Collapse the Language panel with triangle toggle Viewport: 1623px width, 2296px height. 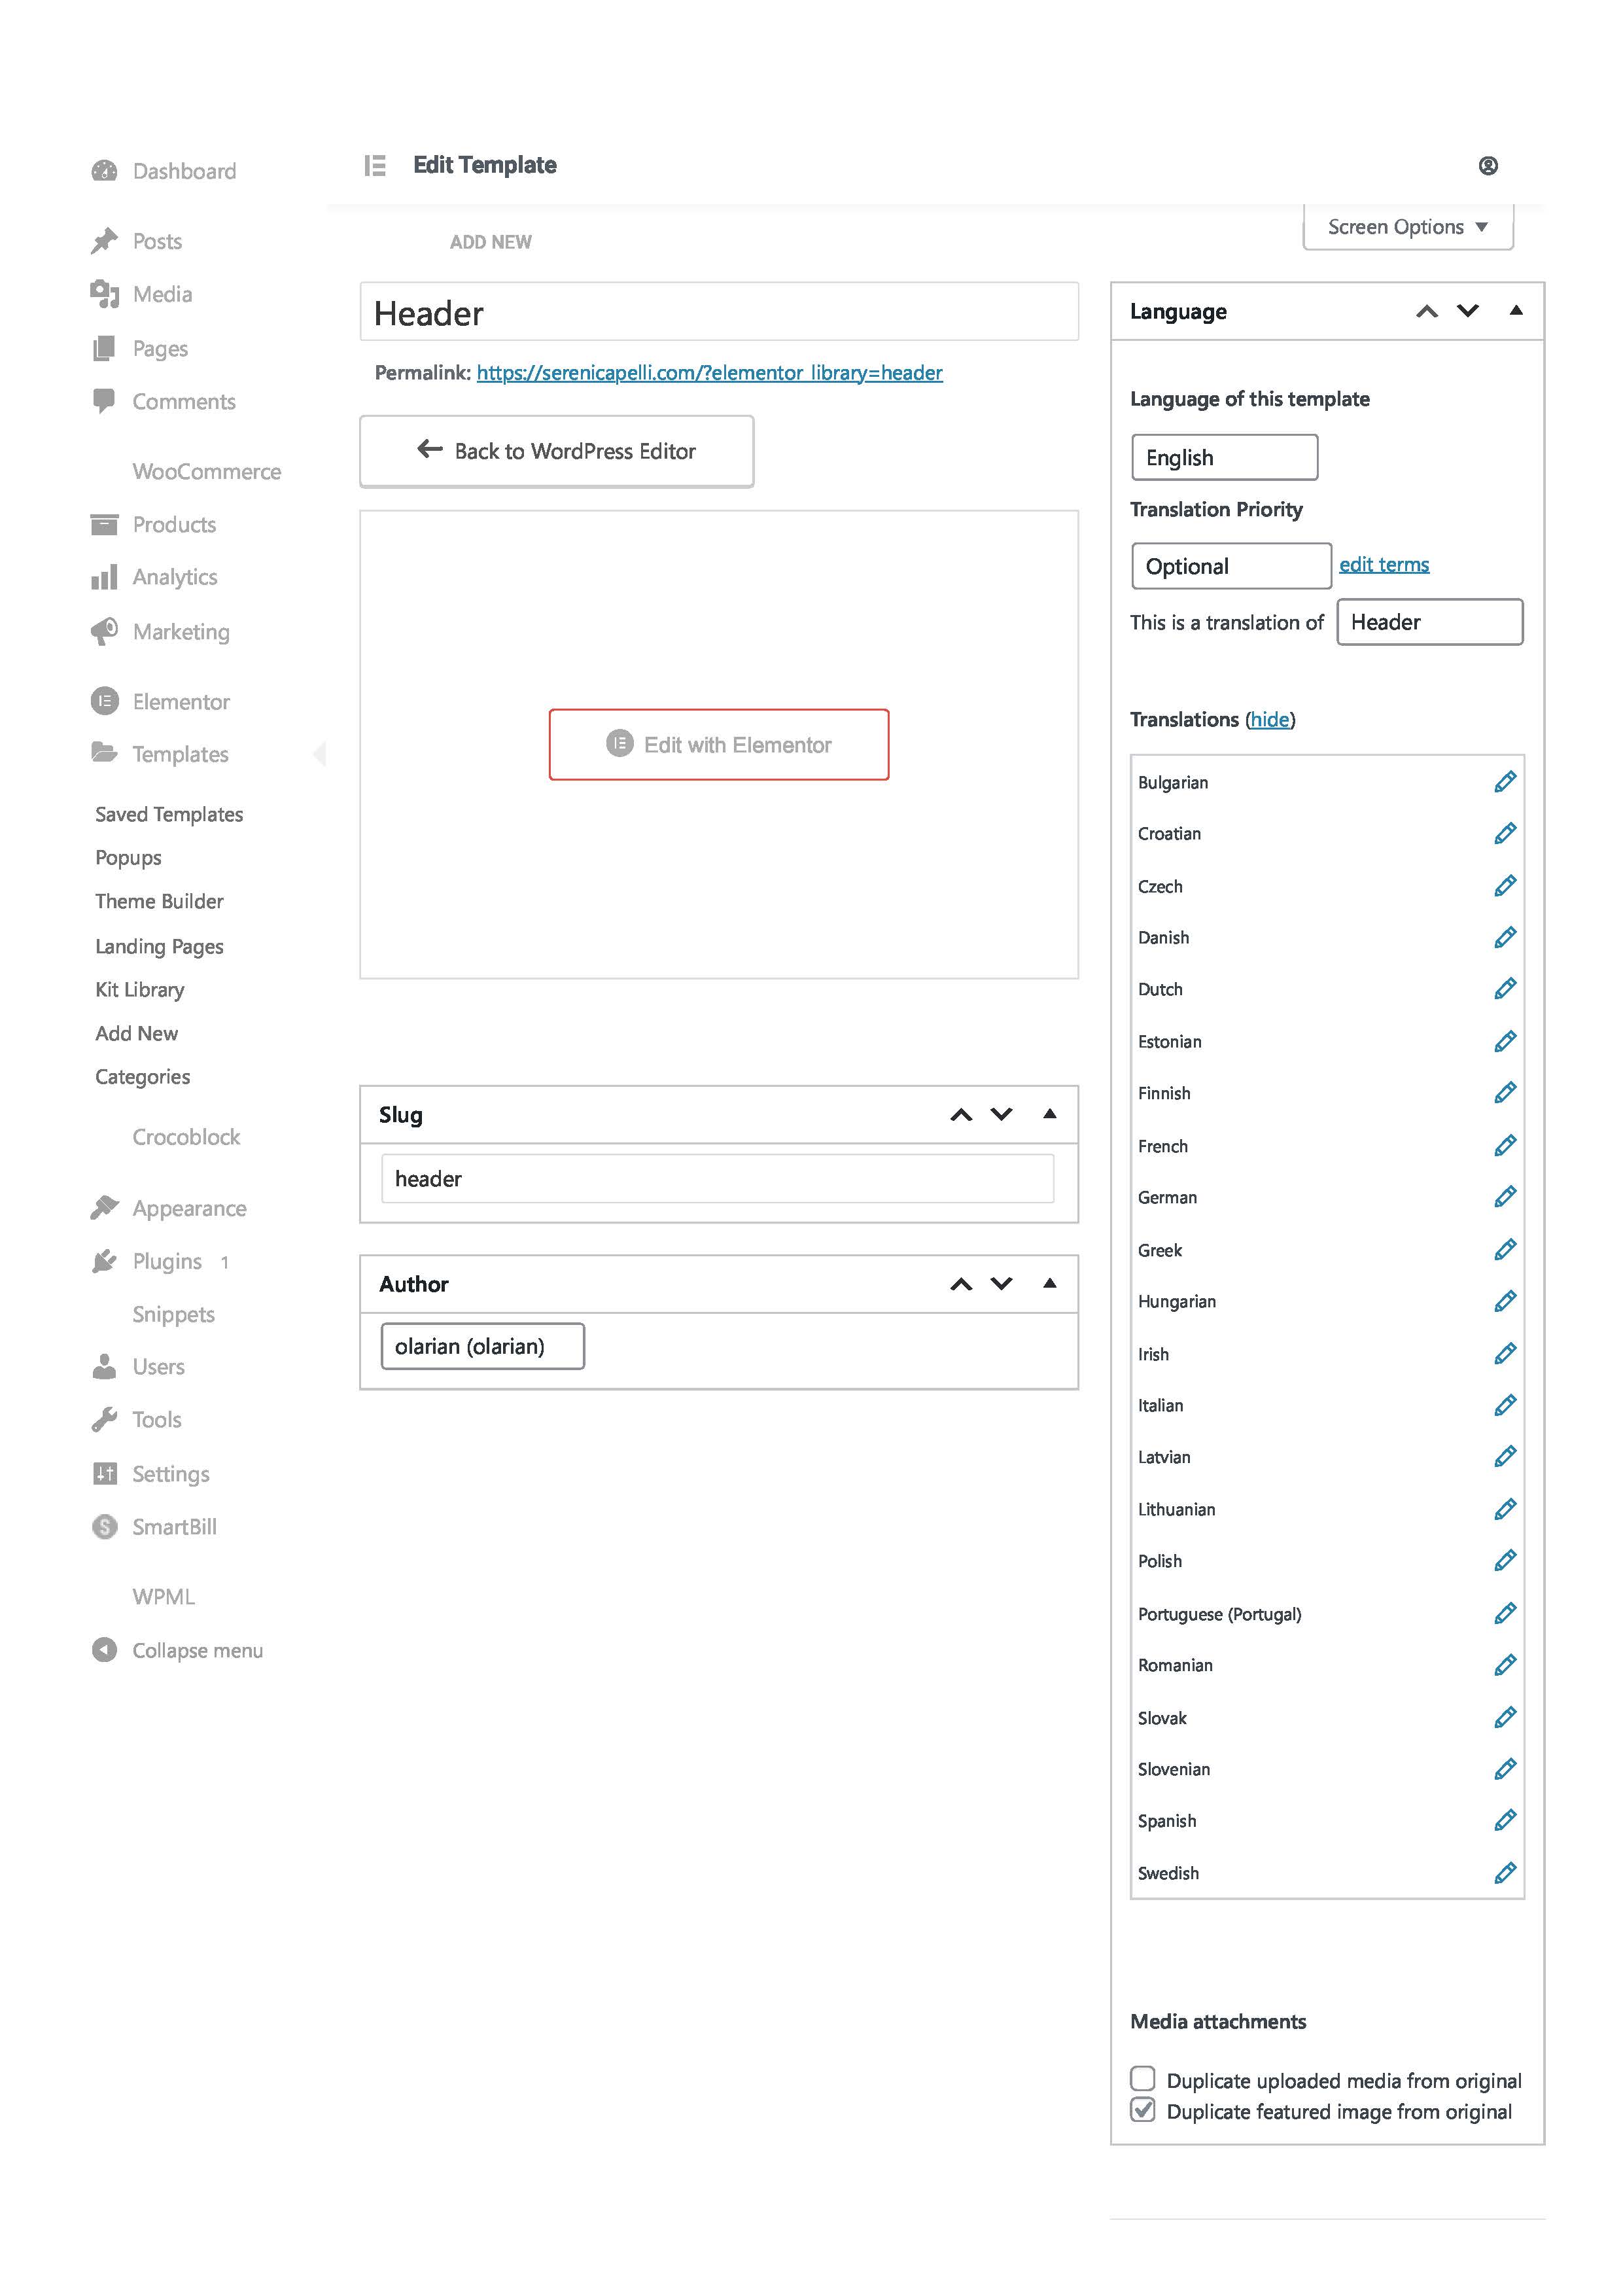click(x=1515, y=310)
